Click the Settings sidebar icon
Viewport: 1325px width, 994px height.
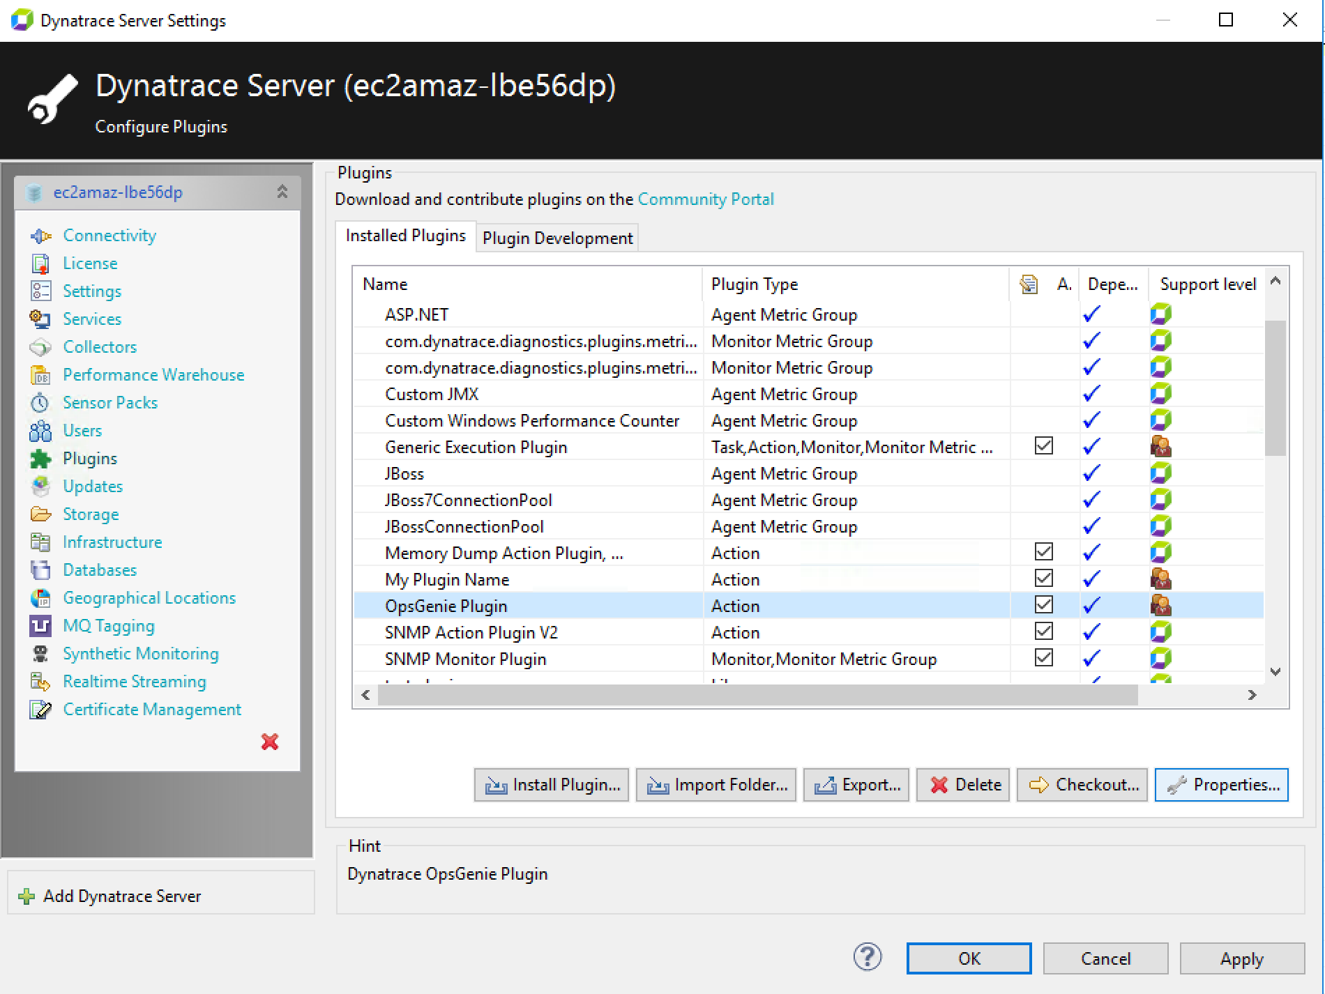[40, 291]
